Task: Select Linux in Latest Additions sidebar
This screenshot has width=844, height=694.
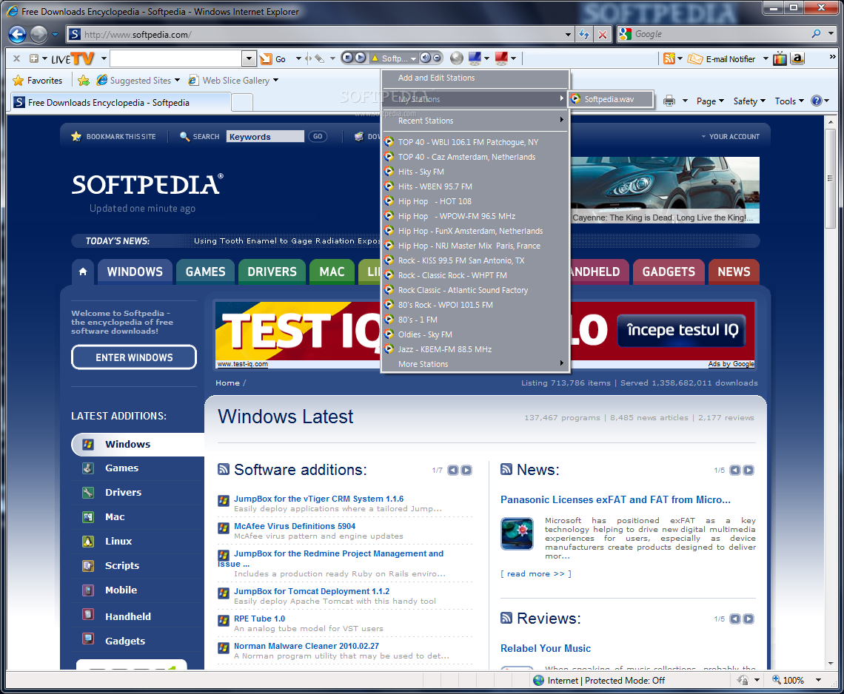Action: coord(118,541)
